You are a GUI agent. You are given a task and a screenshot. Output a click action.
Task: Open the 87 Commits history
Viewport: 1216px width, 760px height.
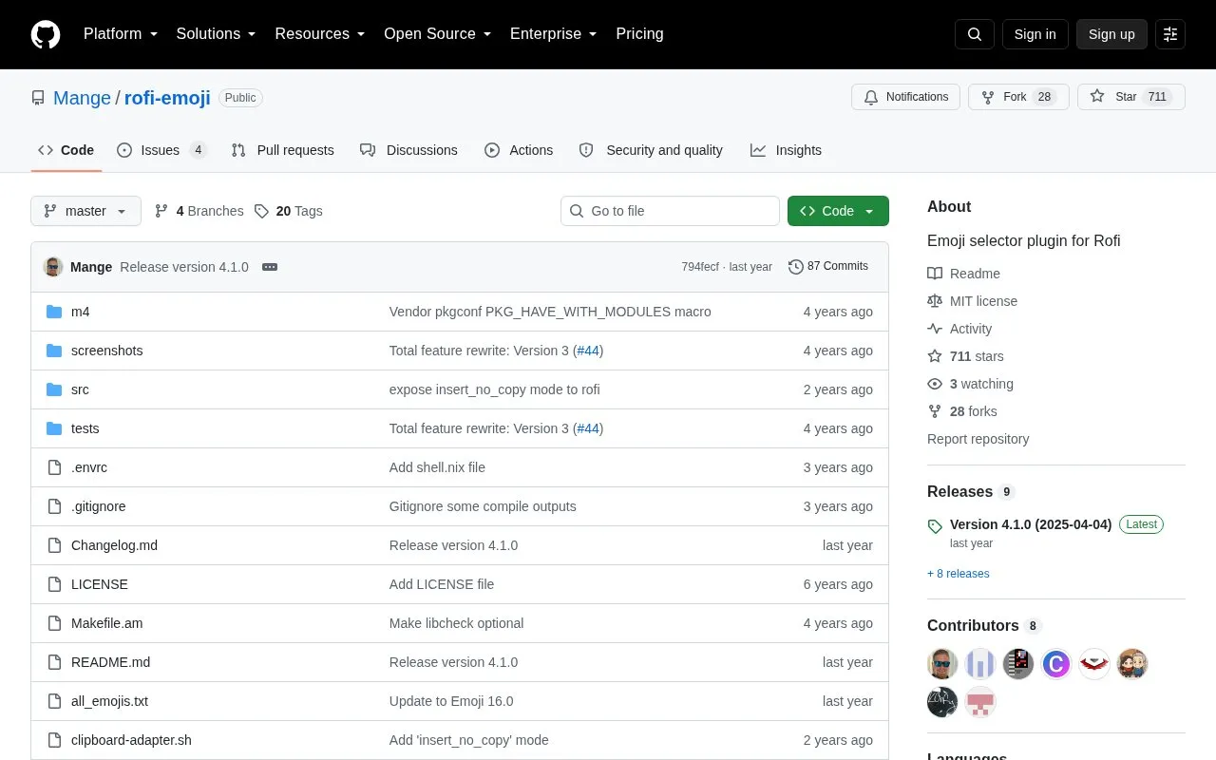coord(828,267)
